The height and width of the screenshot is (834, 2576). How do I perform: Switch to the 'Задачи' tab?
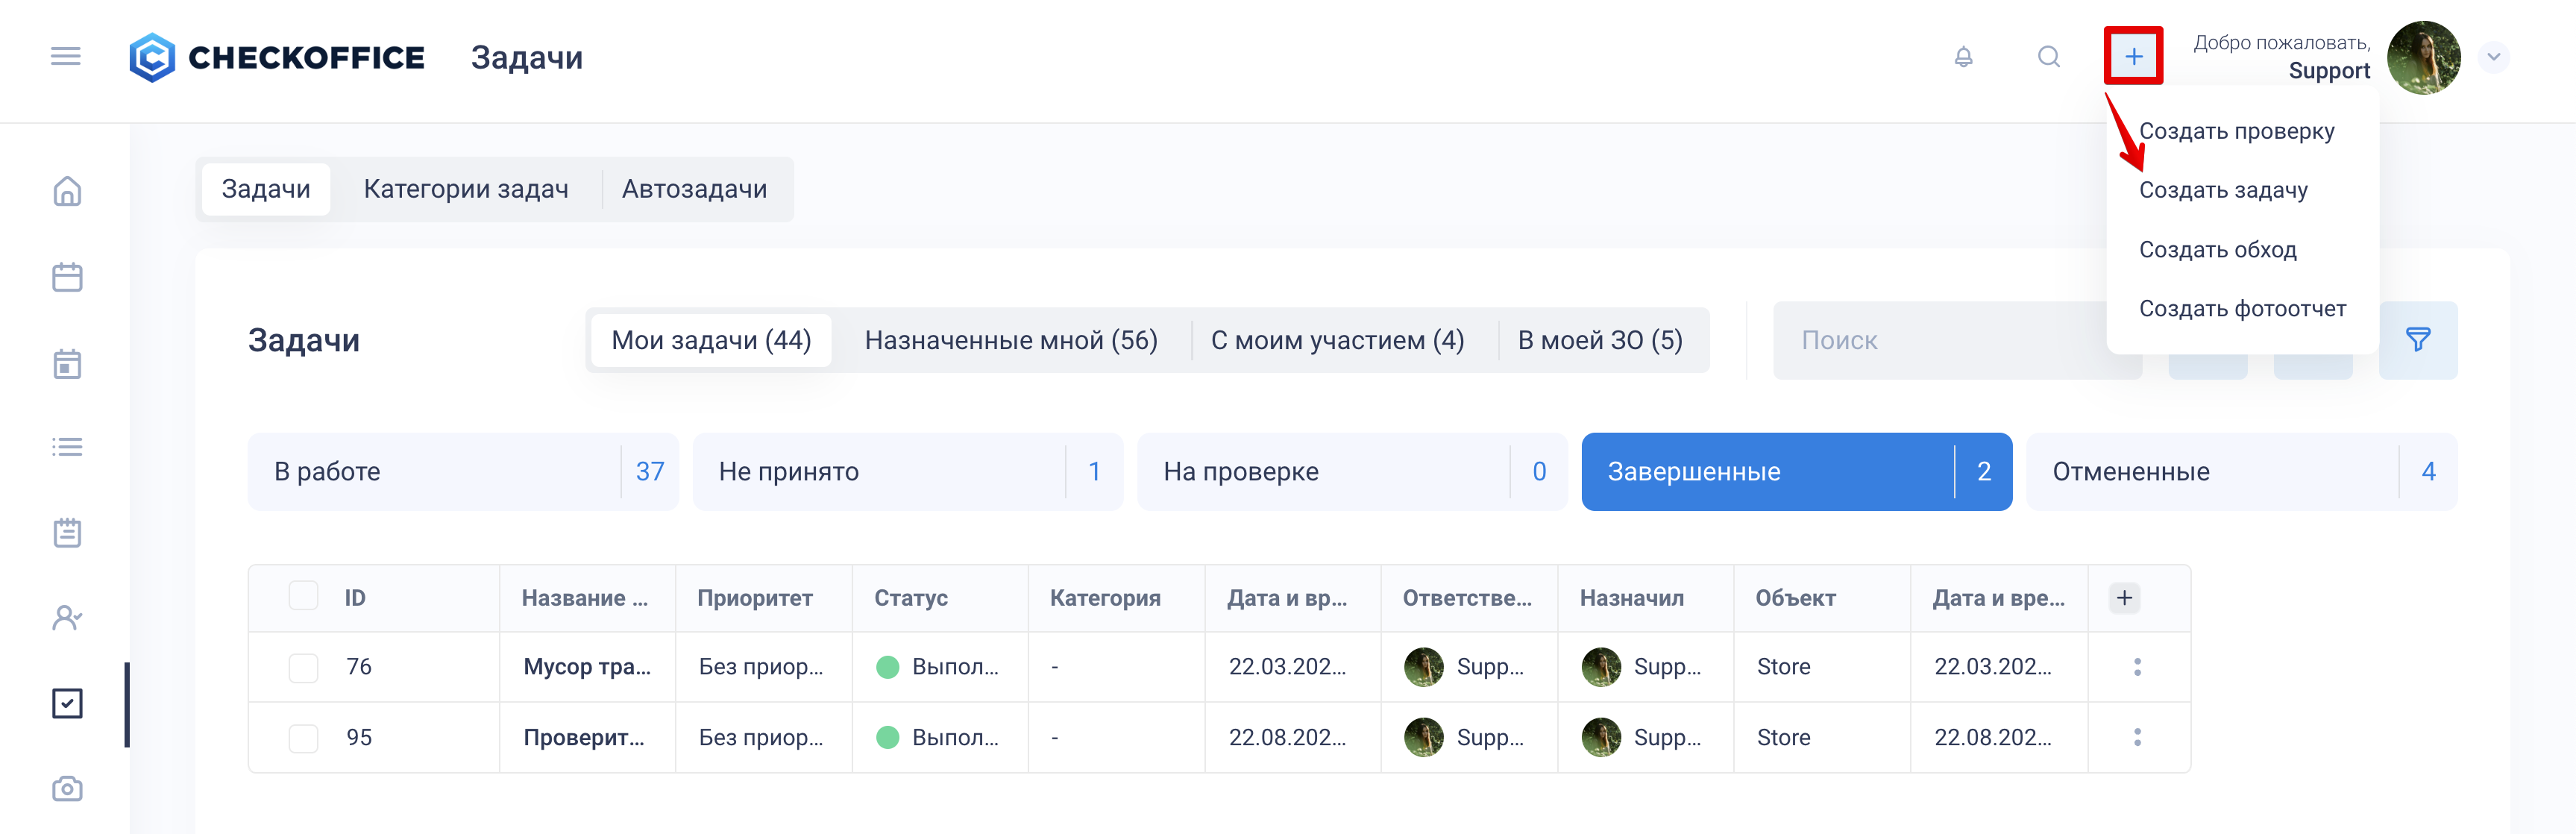(266, 189)
